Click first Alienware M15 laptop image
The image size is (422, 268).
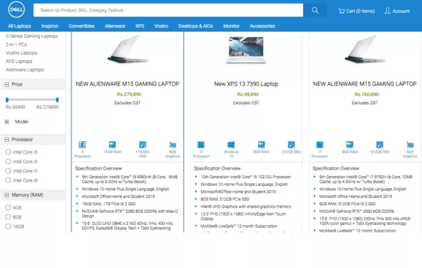127,49
